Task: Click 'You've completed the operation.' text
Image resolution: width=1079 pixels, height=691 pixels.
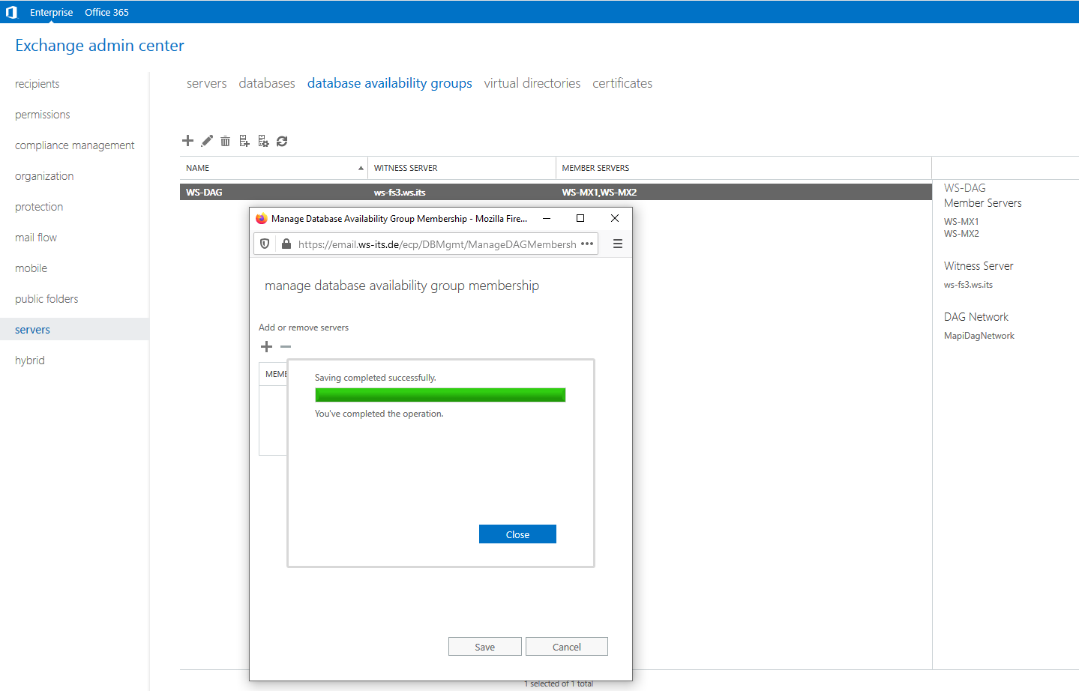Action: pyautogui.click(x=379, y=414)
